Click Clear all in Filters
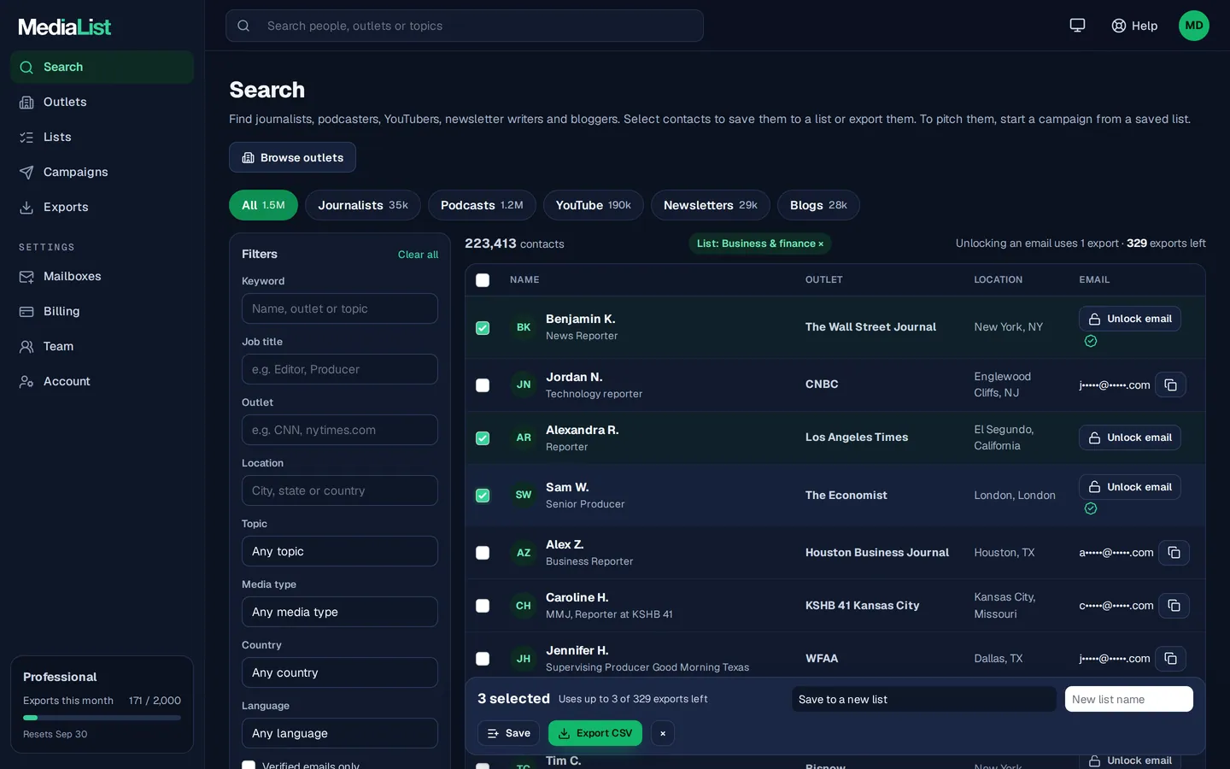Viewport: 1230px width, 769px height. pyautogui.click(x=418, y=255)
